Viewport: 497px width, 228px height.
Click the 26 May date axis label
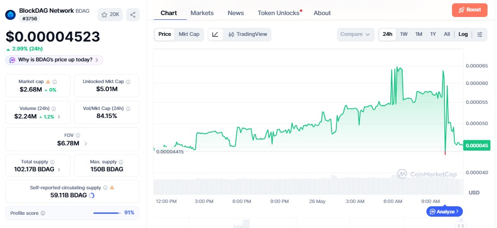pos(317,202)
